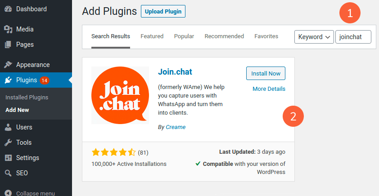Open the Recommended plugins tab

(x=224, y=36)
